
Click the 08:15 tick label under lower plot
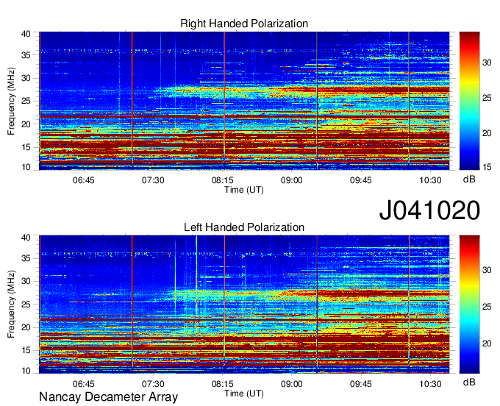click(223, 384)
